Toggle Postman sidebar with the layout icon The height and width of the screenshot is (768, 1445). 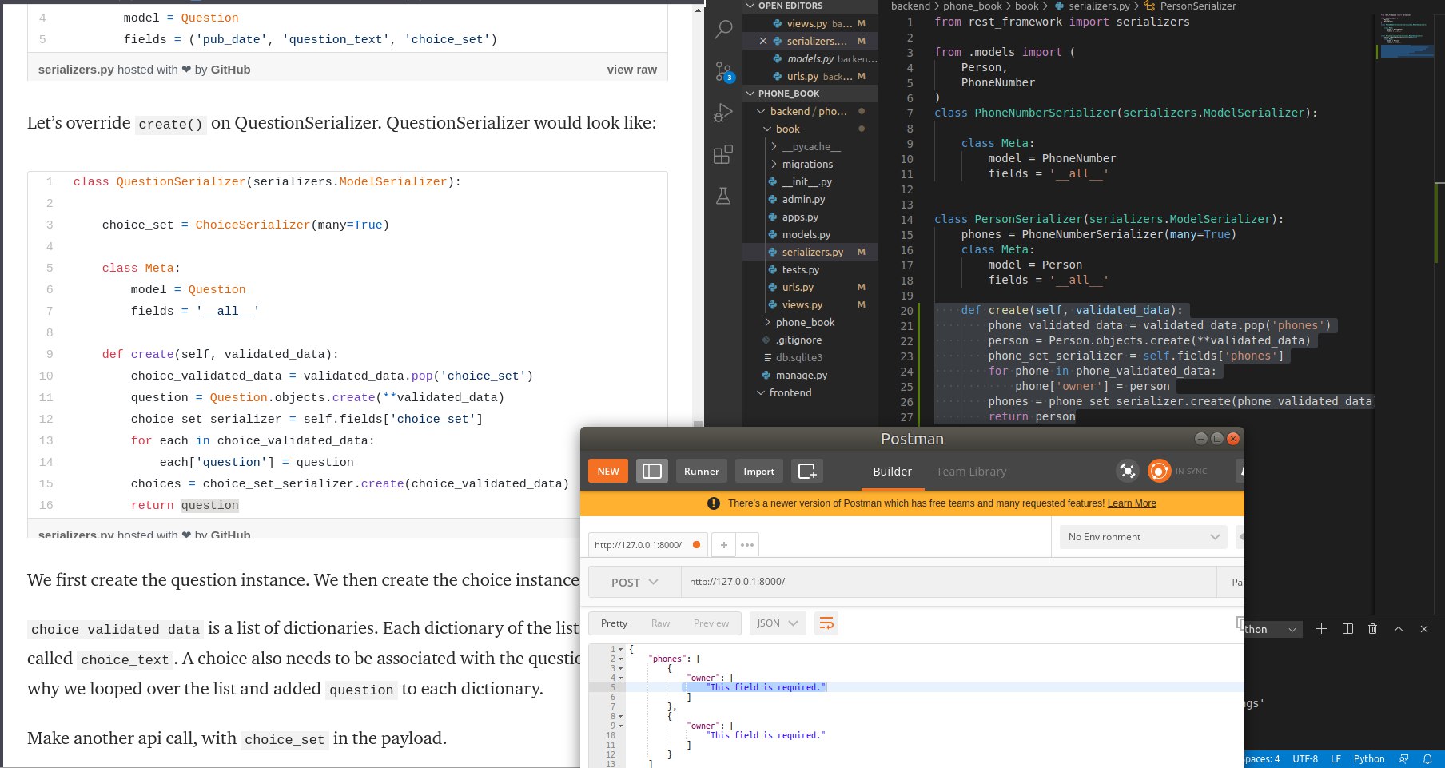pyautogui.click(x=652, y=471)
